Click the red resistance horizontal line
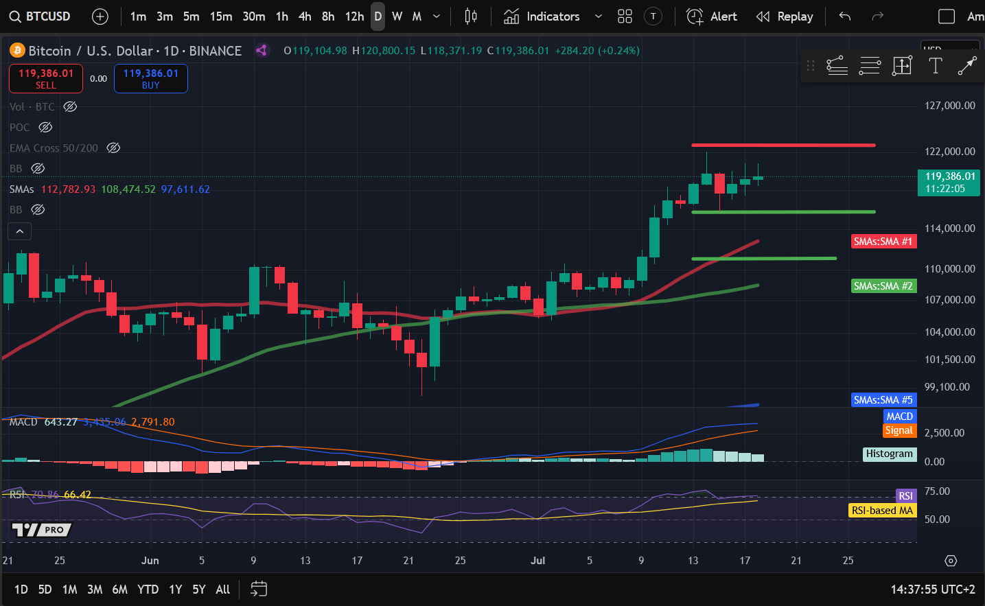Viewport: 985px width, 606px height. 783,145
